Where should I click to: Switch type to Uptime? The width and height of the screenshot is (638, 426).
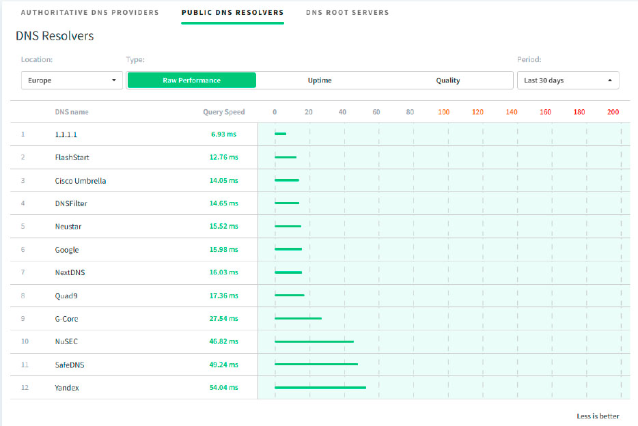[x=320, y=80]
